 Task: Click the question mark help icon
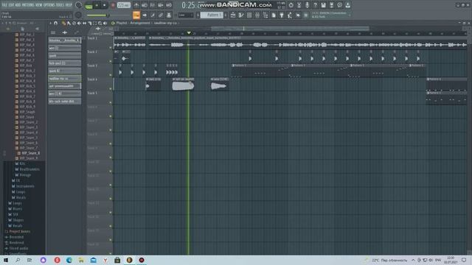pyautogui.click(x=315, y=5)
